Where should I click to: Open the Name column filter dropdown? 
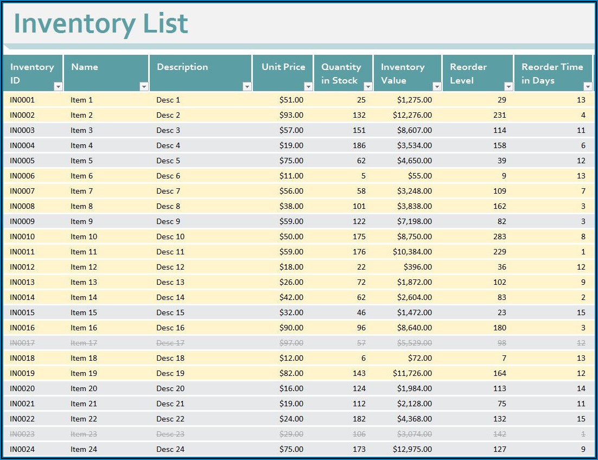click(x=143, y=87)
